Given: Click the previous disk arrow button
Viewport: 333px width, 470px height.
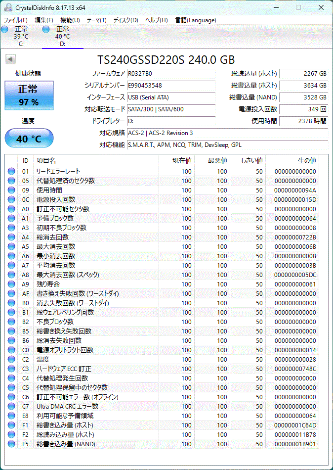Looking at the screenshot, I should (x=11, y=59).
